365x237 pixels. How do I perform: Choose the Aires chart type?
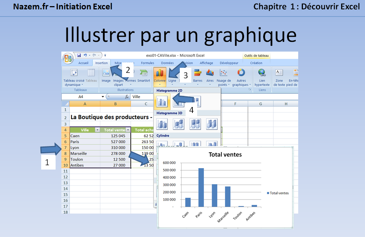click(x=210, y=76)
